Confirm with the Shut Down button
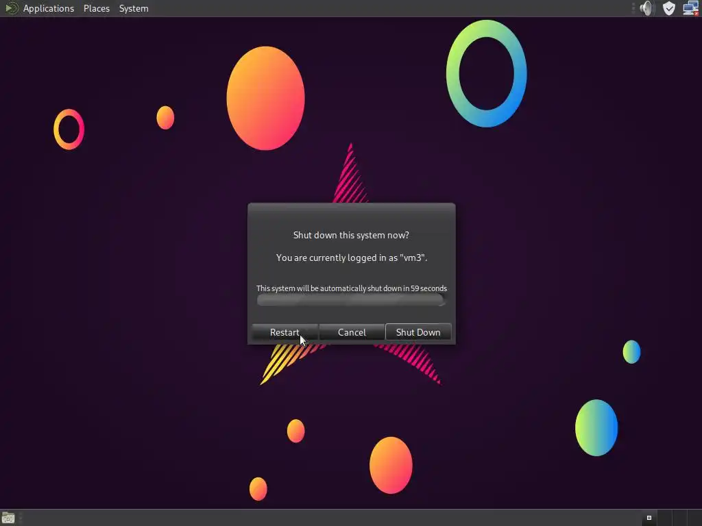Screen dimensions: 702x526 point(418,332)
